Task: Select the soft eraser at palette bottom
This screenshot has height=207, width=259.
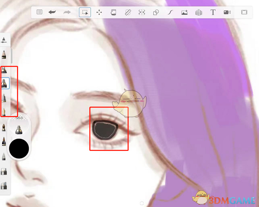Action: point(3,186)
